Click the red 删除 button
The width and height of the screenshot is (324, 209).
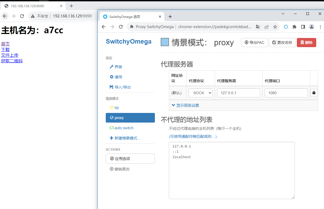307,43
